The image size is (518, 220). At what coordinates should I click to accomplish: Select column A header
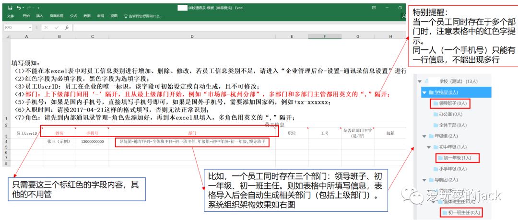click(26, 36)
